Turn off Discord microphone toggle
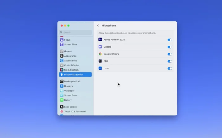The width and height of the screenshot is (222, 138). 170,47
